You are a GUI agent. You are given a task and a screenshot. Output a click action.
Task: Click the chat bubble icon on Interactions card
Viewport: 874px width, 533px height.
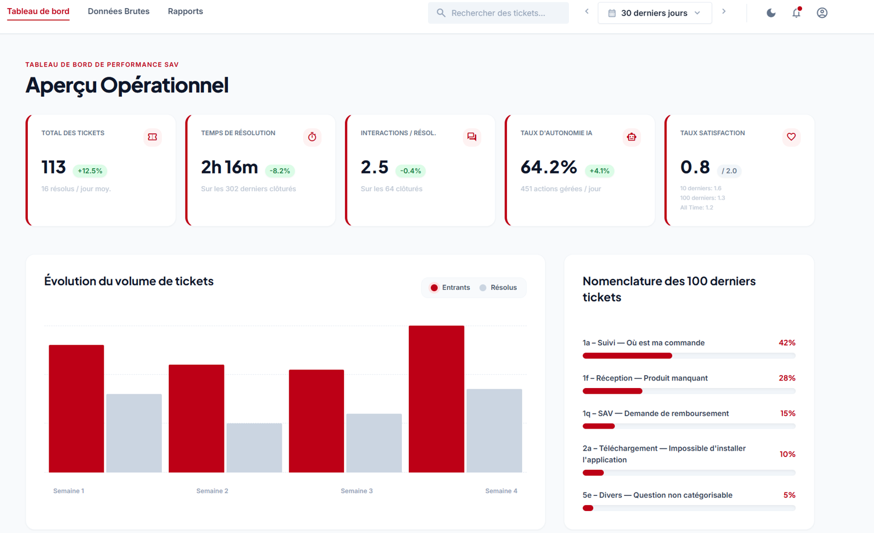[472, 137]
